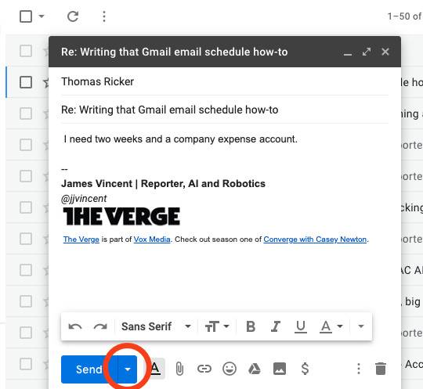Screen dimensions: 423x389
Task: Click the dollar sign send money icon
Action: [305, 369]
